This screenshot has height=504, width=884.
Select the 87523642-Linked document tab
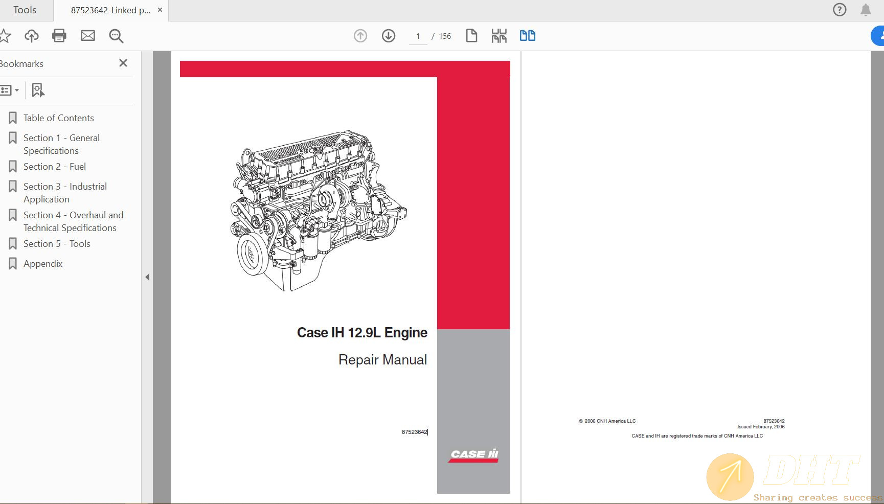pos(110,10)
